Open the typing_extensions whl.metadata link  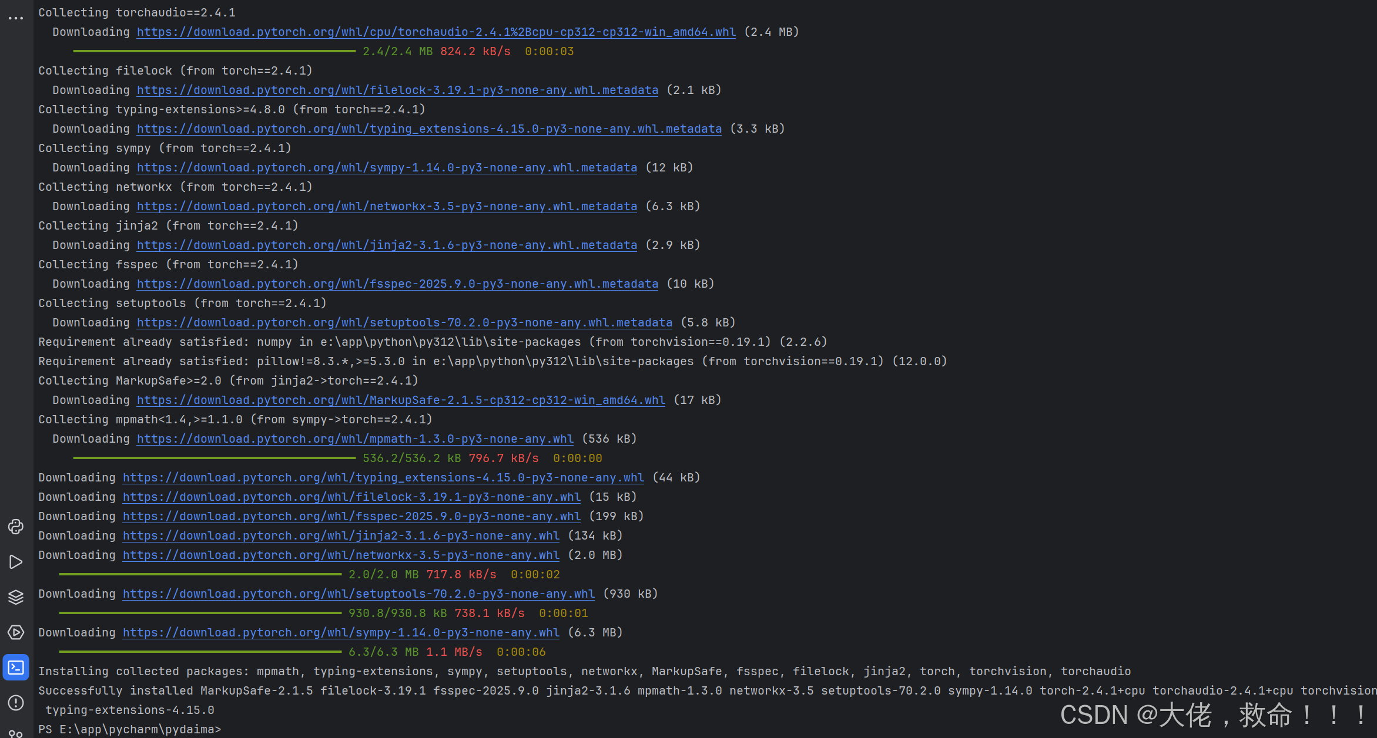[x=428, y=129]
